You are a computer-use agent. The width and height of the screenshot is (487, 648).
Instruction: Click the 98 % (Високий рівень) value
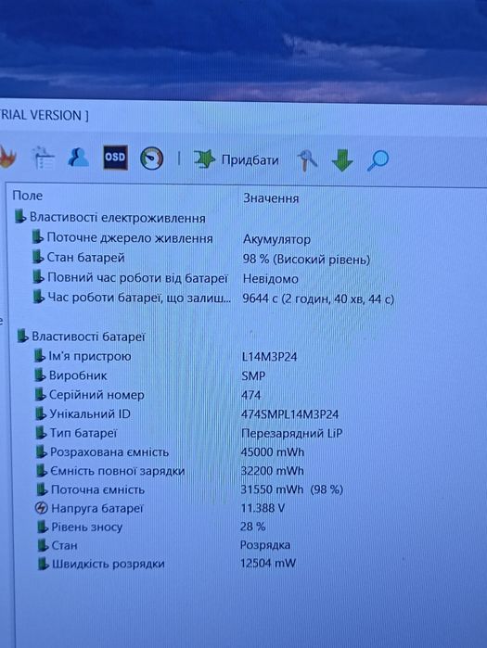306,260
